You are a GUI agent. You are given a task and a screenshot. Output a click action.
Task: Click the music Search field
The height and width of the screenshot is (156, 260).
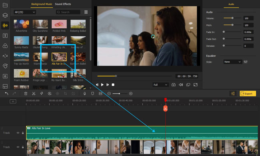point(68,12)
